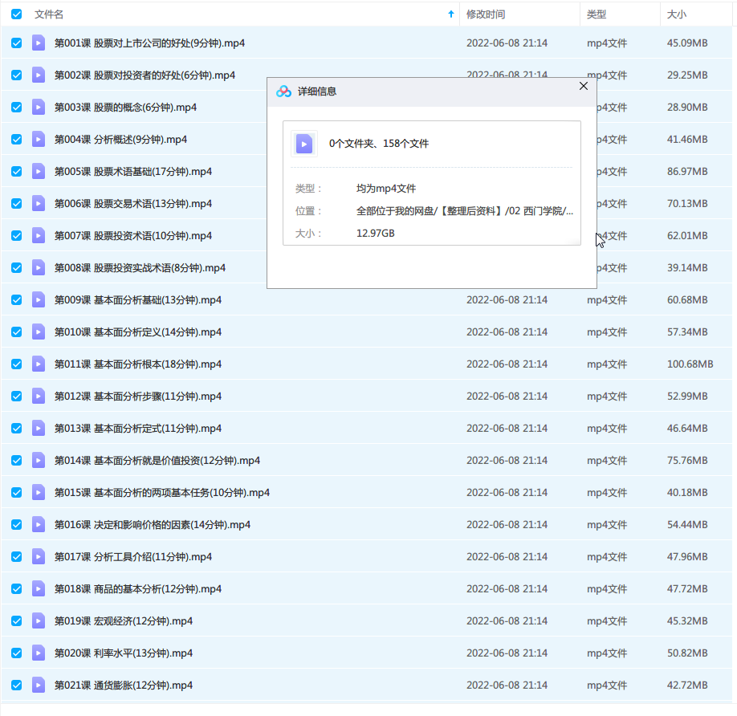Click the ascending sort arrow beside 修改时间
737x716 pixels.
coord(451,14)
